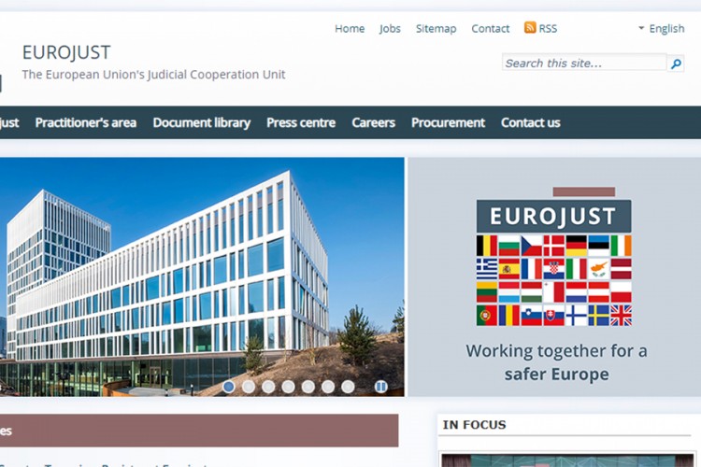Open Contact us menu item
The height and width of the screenshot is (467, 701).
click(x=531, y=122)
